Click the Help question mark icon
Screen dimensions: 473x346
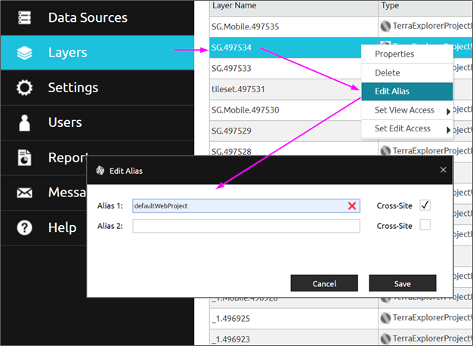click(x=24, y=227)
